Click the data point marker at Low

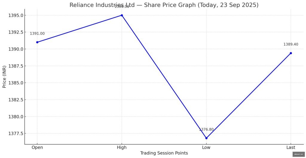pos(206,138)
